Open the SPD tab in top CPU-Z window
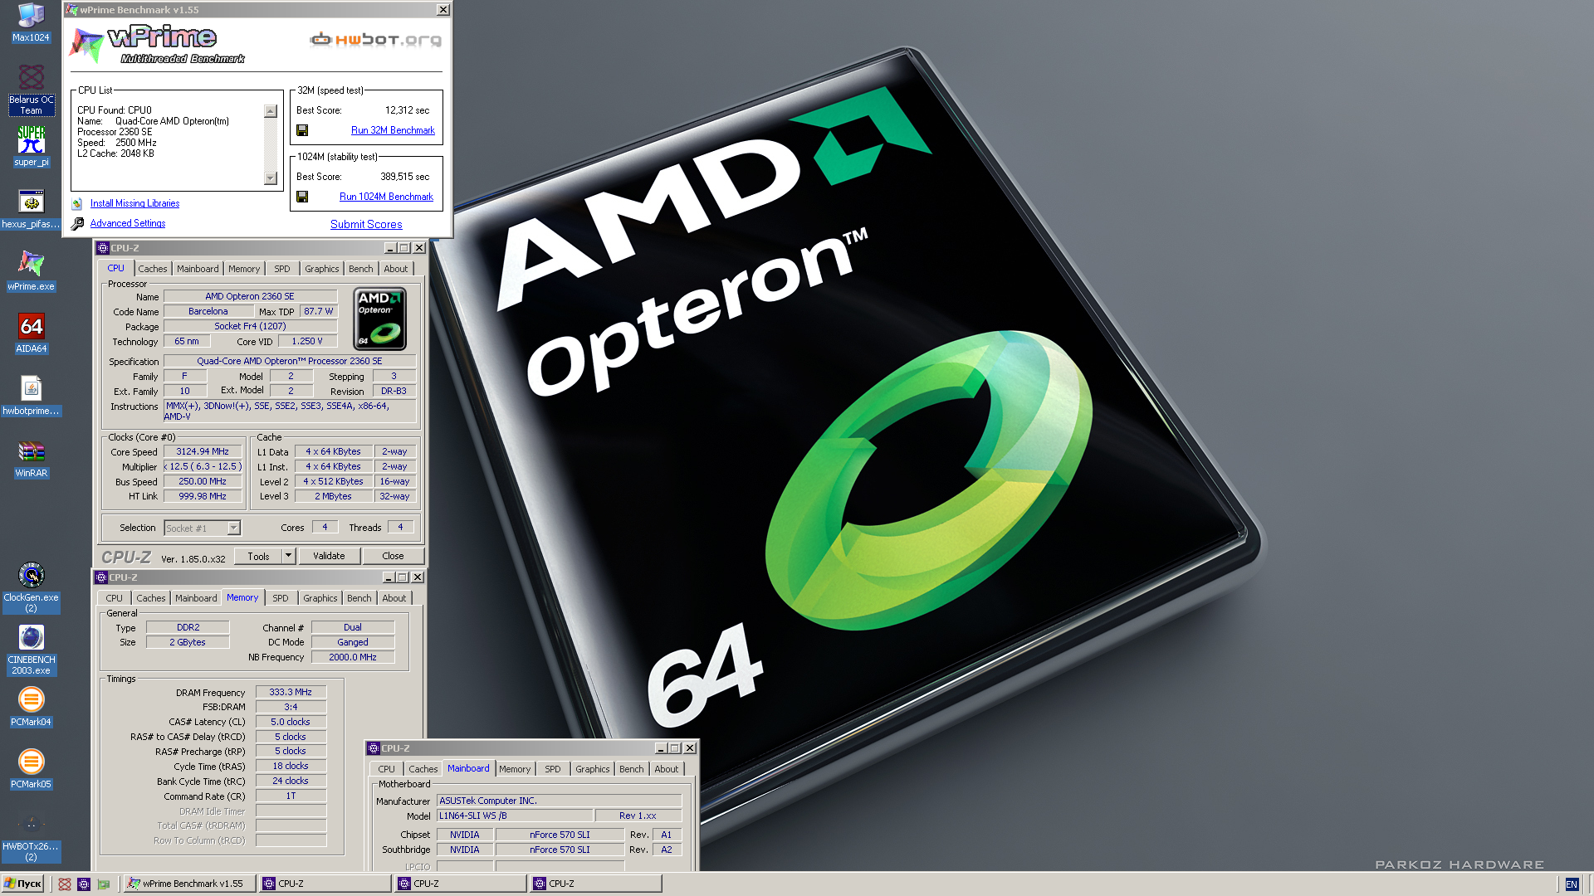The width and height of the screenshot is (1594, 896). click(x=282, y=269)
